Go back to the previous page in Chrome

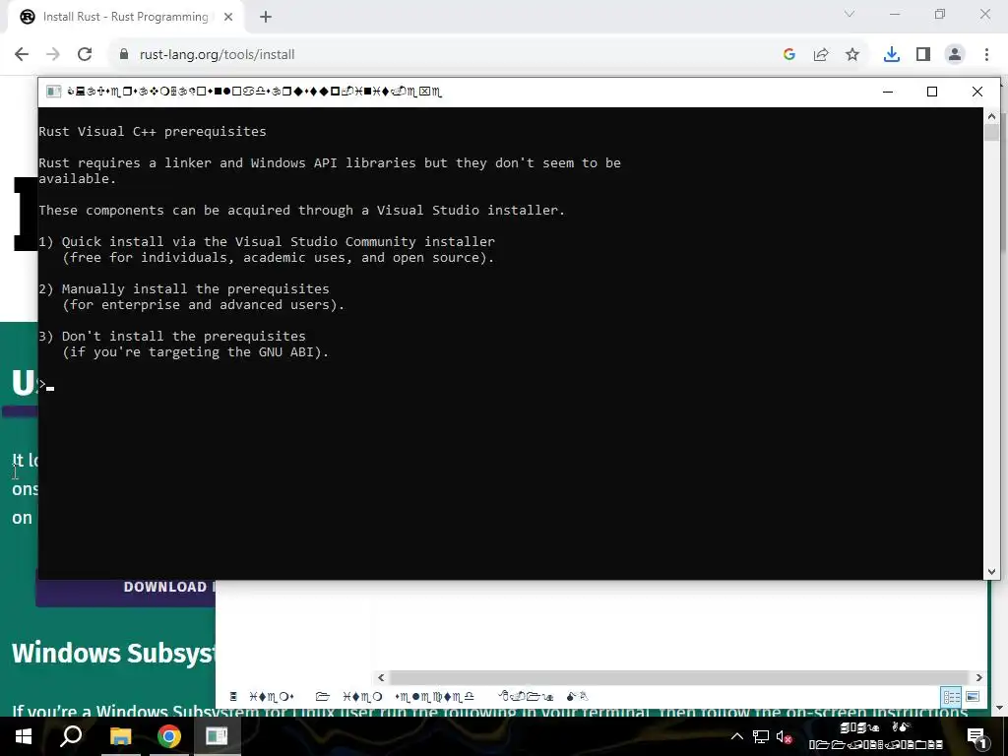pos(22,55)
